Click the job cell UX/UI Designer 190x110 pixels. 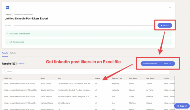click(64, 103)
